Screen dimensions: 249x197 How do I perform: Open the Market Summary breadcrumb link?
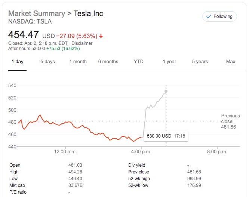36,14
